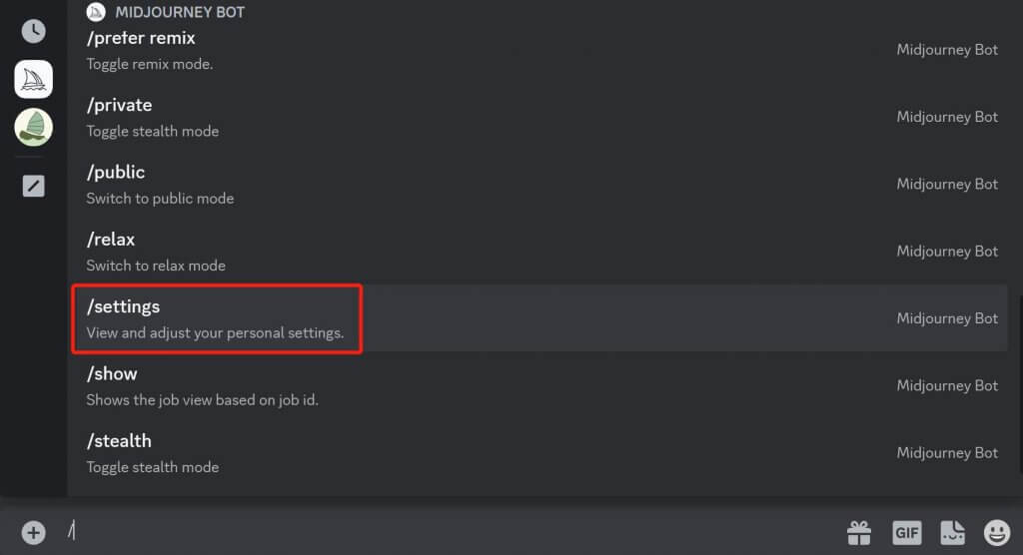
Task: Click Midjourney Bot label beside /settings
Action: coord(947,318)
